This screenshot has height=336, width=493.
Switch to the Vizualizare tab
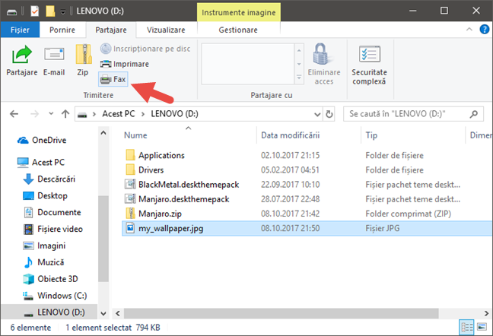click(x=166, y=30)
